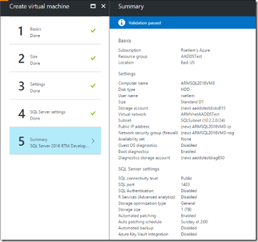Click the Validation passed banner text

pyautogui.click(x=145, y=23)
